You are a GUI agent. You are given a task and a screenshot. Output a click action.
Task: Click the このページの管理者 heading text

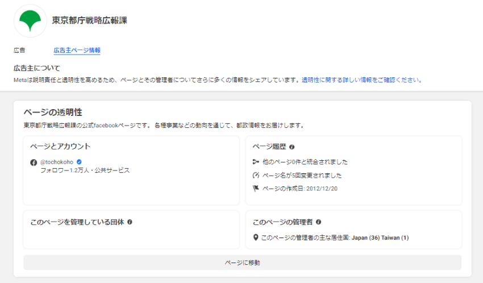[282, 222]
